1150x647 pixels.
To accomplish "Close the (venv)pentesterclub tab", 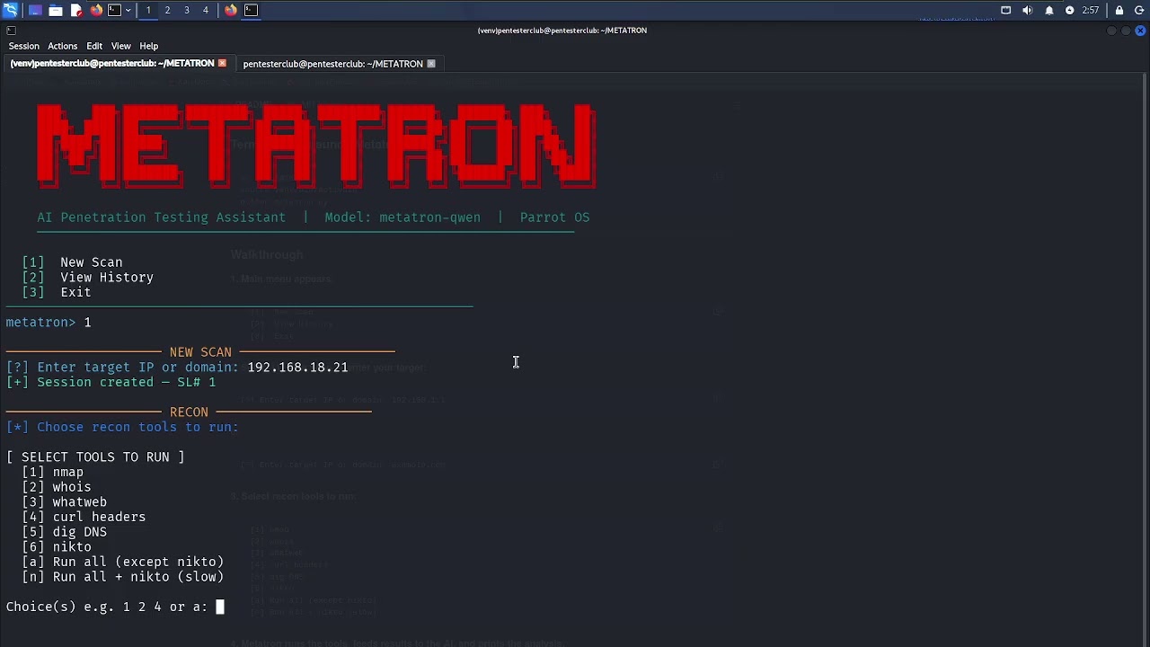I will pyautogui.click(x=222, y=64).
